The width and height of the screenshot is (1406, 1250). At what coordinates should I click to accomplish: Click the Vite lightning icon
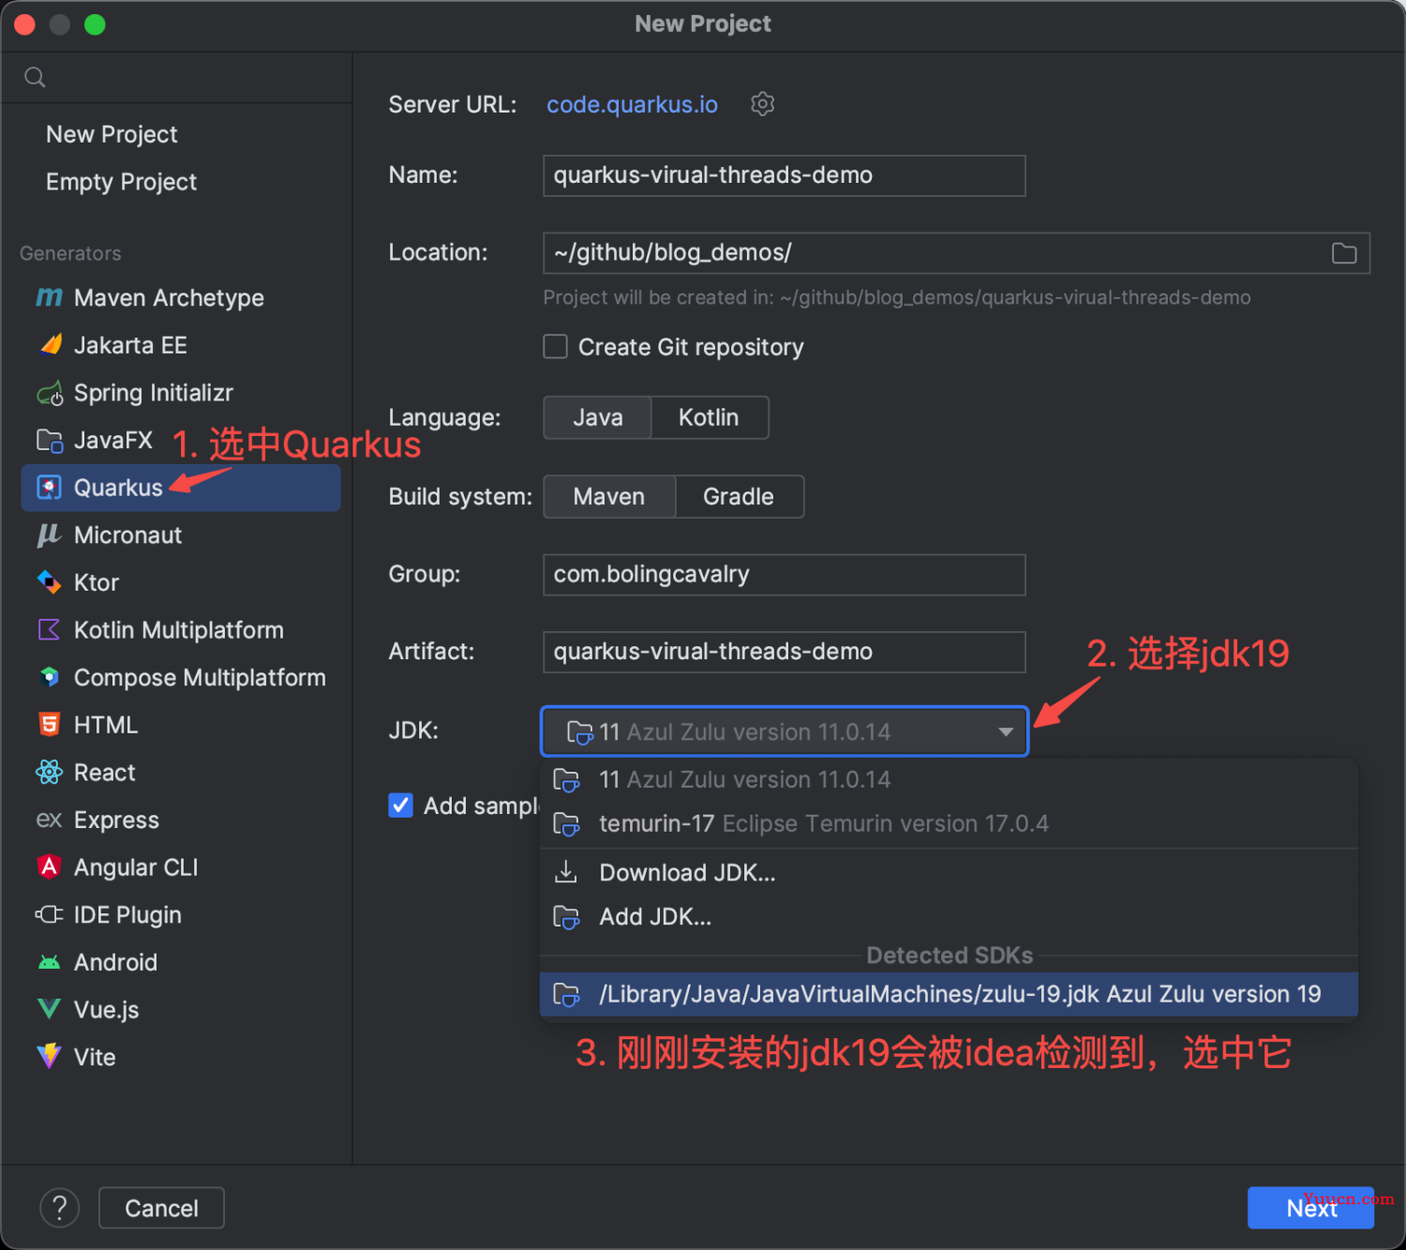pyautogui.click(x=49, y=1056)
